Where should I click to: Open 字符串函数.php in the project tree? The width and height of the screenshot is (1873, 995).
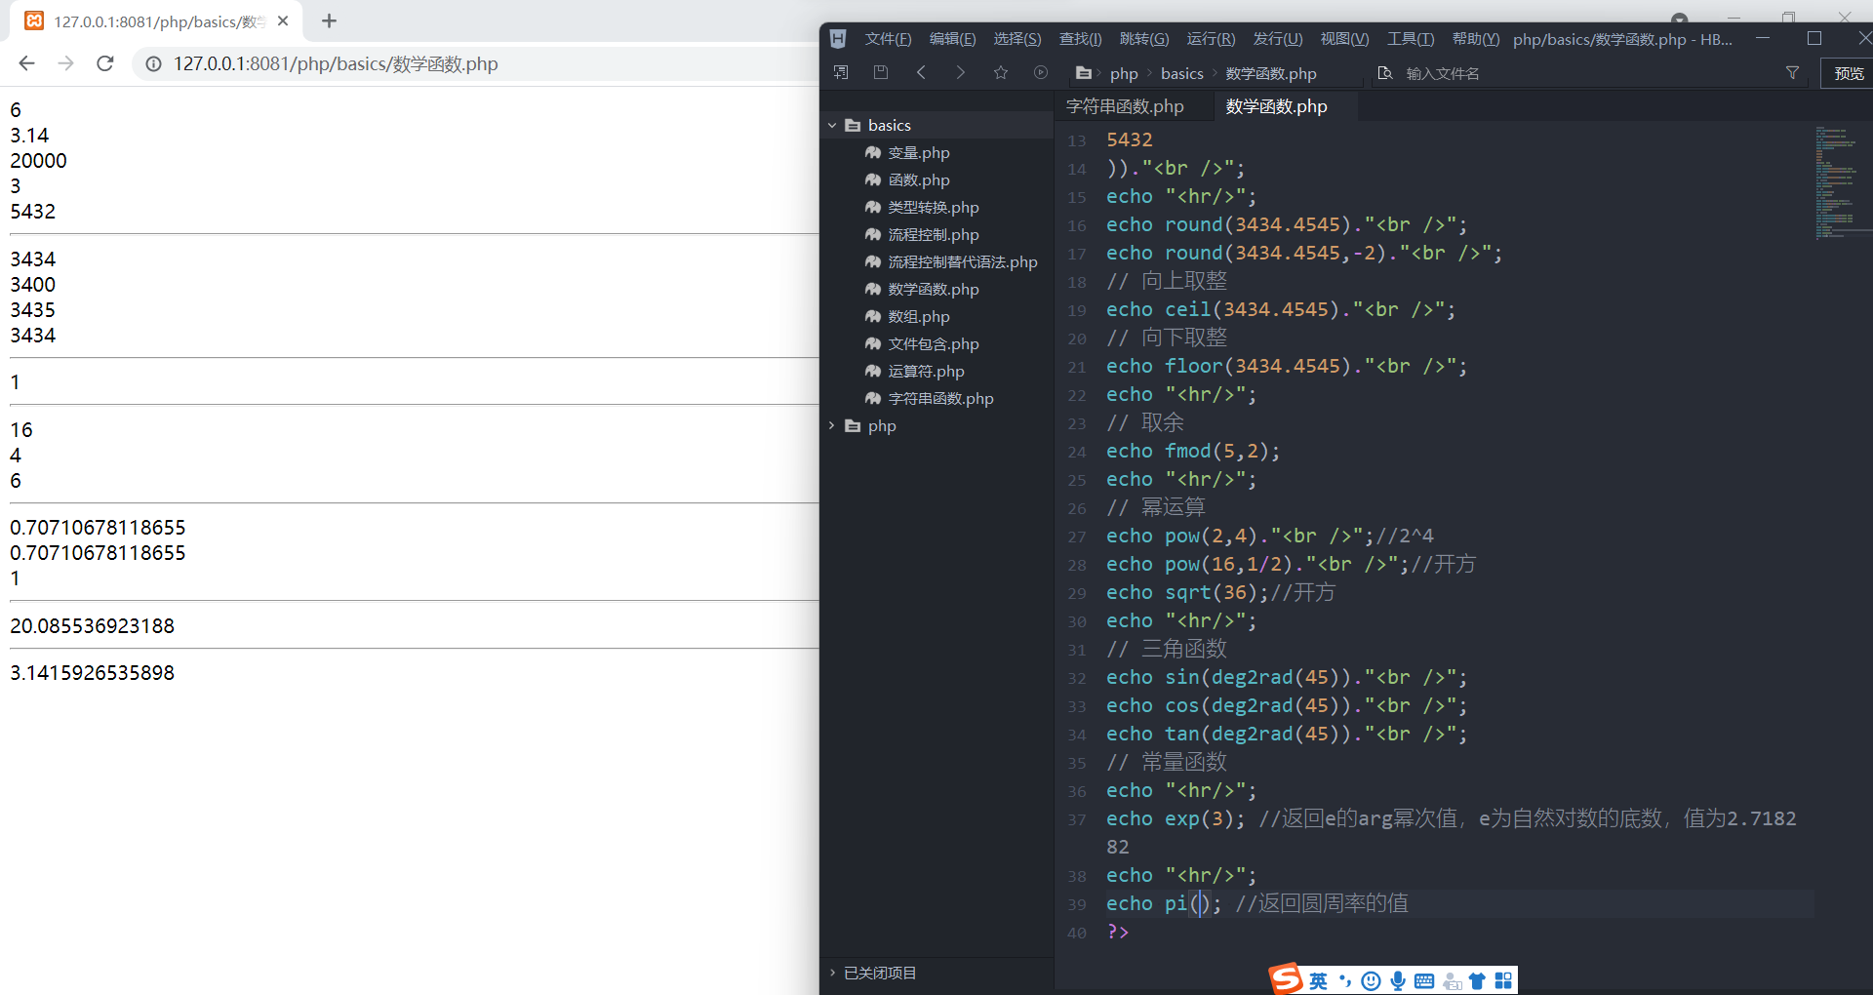(940, 398)
